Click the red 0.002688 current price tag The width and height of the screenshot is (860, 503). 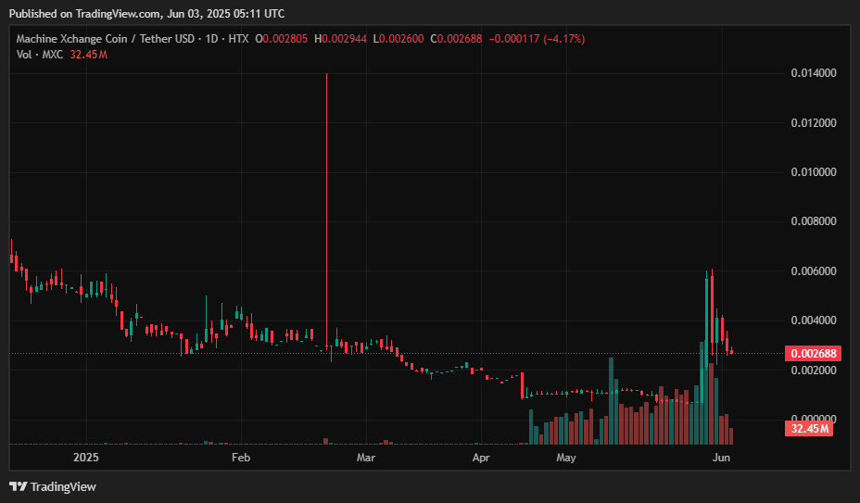click(x=812, y=353)
